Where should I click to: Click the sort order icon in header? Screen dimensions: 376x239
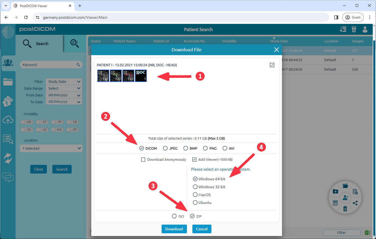(343, 29)
